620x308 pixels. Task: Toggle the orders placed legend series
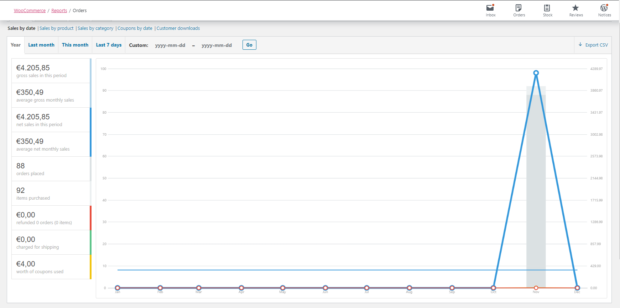point(51,169)
